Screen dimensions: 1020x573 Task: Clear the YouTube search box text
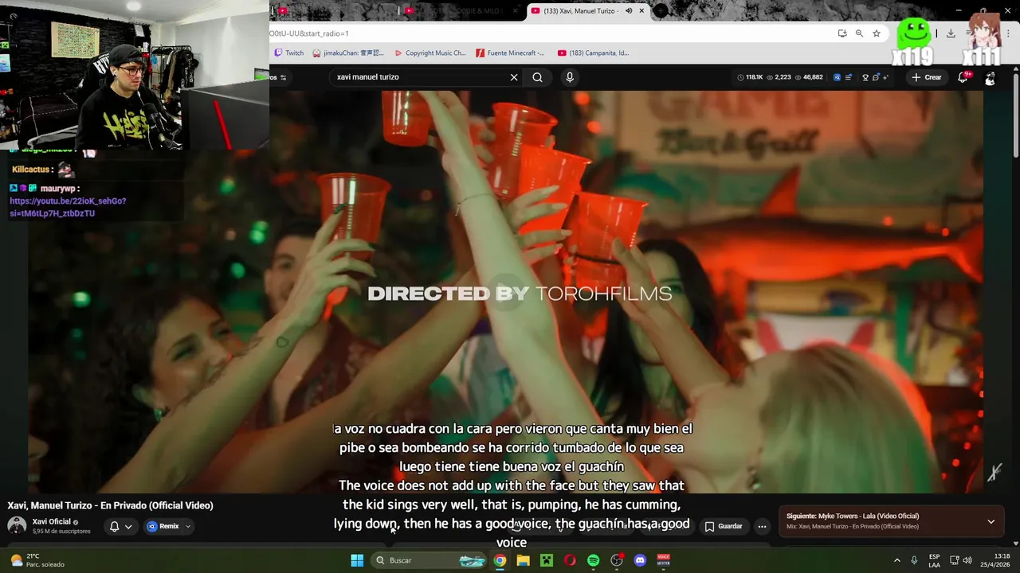[514, 77]
